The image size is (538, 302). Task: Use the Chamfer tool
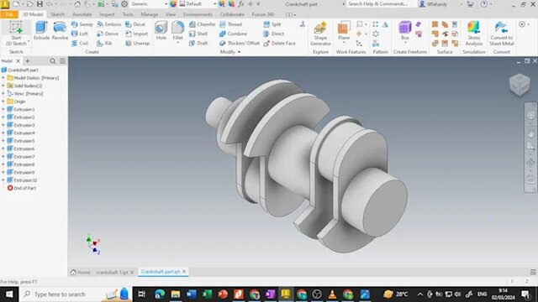tap(202, 24)
